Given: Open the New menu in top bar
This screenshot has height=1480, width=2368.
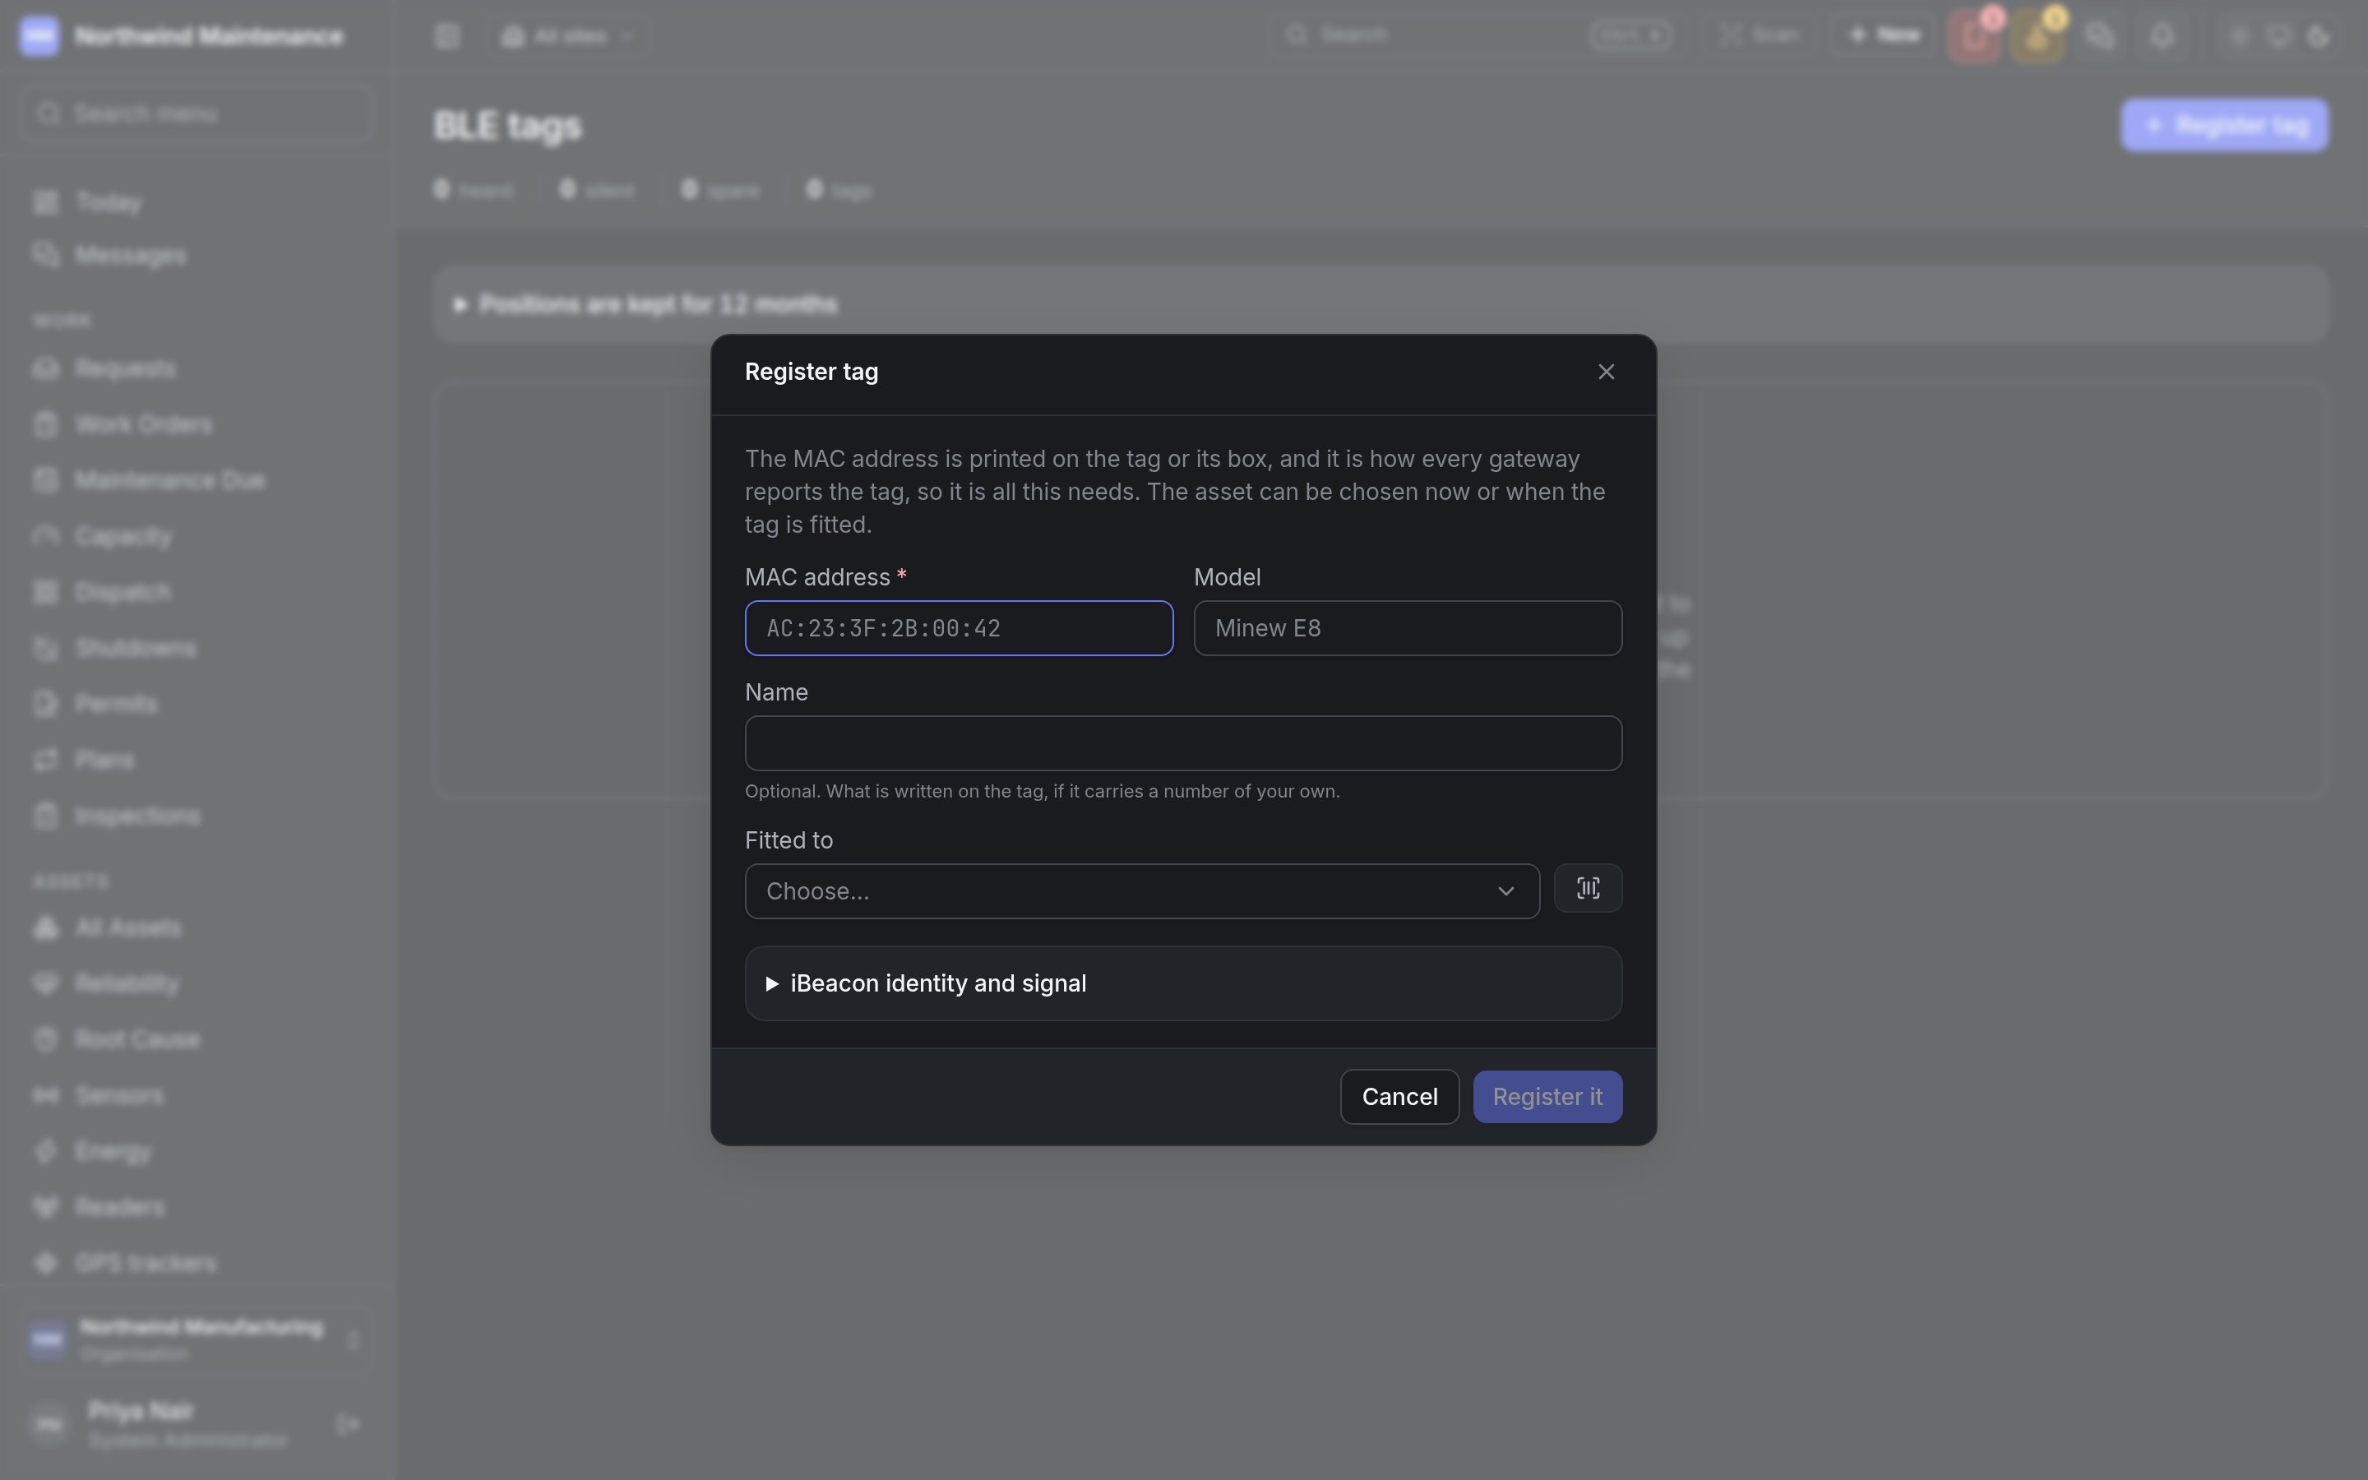Looking at the screenshot, I should (1884, 35).
